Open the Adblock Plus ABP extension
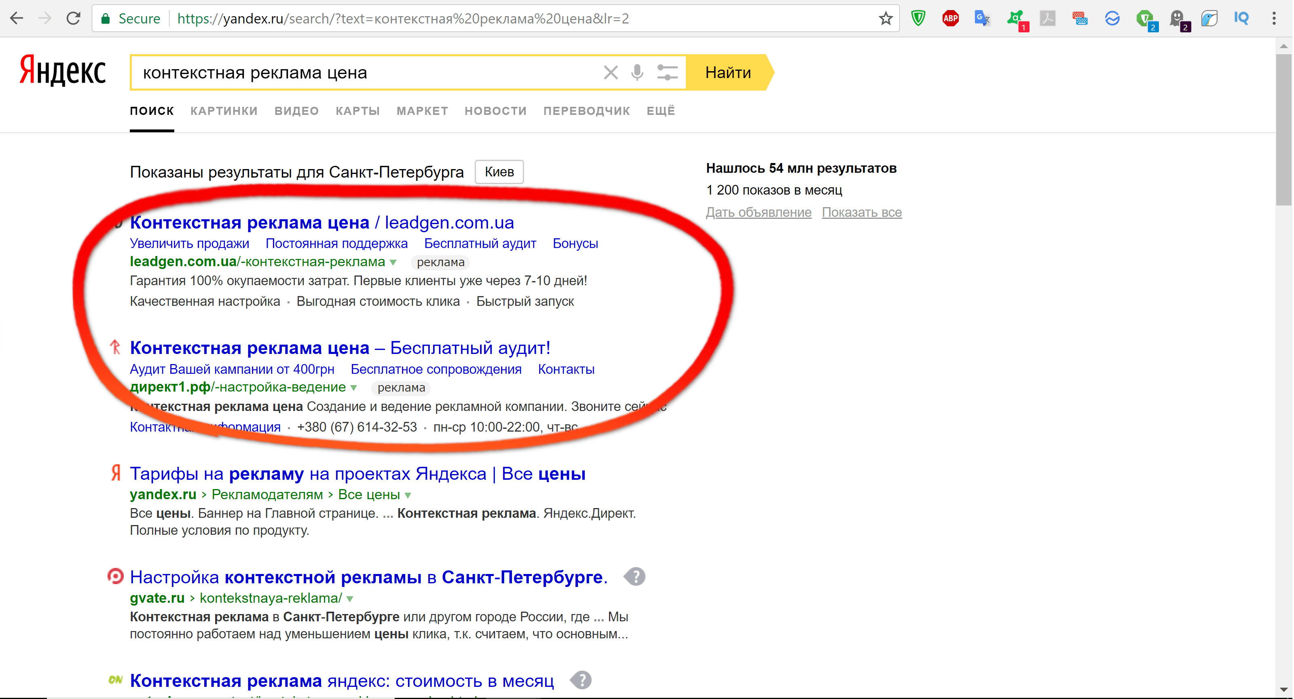 pyautogui.click(x=950, y=19)
